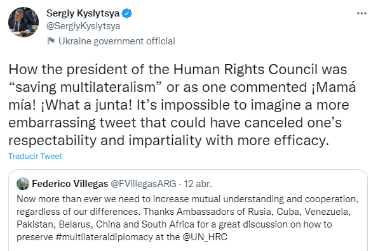The width and height of the screenshot is (371, 251).
Task: Click the gray flag government label icon
Action: (51, 41)
